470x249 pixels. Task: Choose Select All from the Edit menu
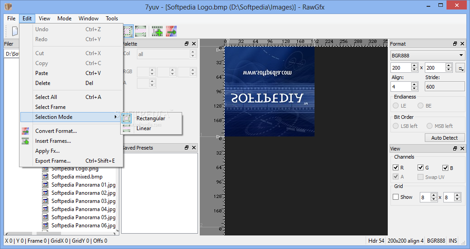[71, 97]
